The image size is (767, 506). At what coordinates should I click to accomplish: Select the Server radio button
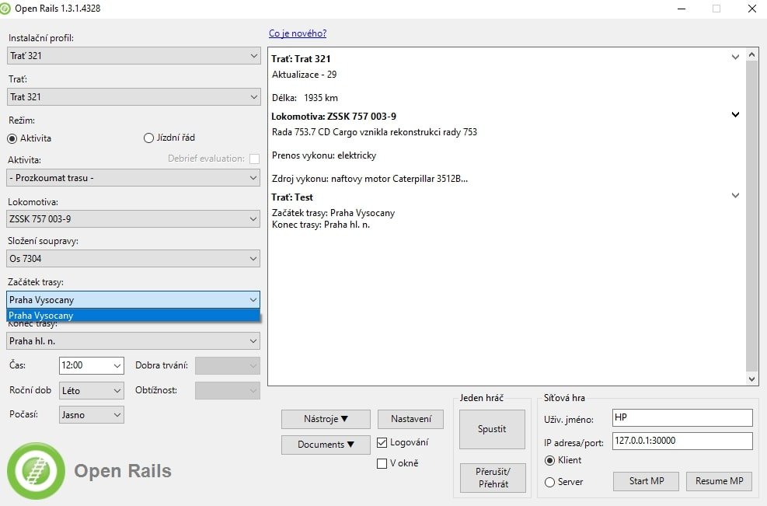[549, 482]
